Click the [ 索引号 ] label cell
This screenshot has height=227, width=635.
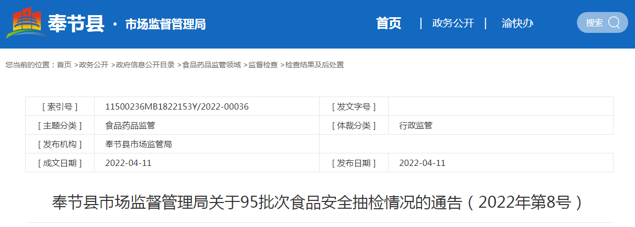60,106
